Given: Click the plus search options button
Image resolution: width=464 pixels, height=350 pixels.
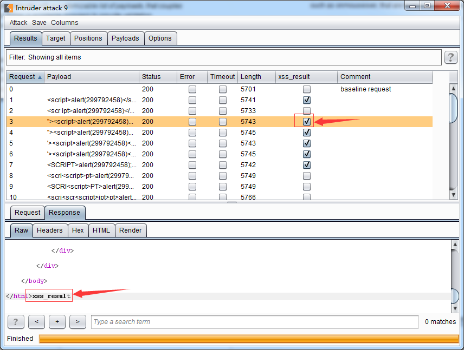Looking at the screenshot, I should tap(57, 322).
